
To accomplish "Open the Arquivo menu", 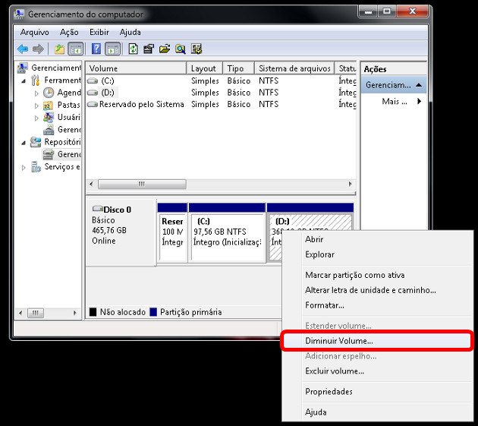I will tap(35, 32).
